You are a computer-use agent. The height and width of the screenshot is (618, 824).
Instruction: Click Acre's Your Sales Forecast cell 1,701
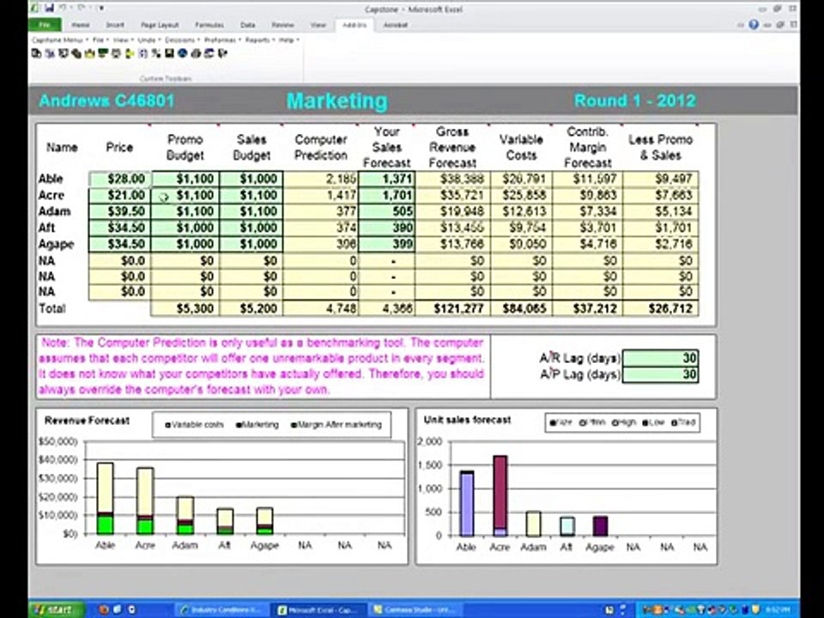tap(386, 196)
